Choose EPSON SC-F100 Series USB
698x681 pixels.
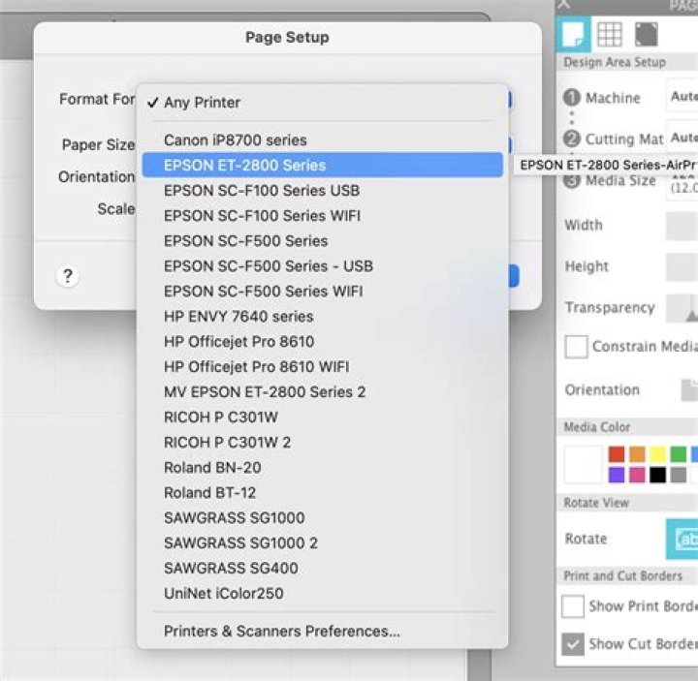click(322, 191)
